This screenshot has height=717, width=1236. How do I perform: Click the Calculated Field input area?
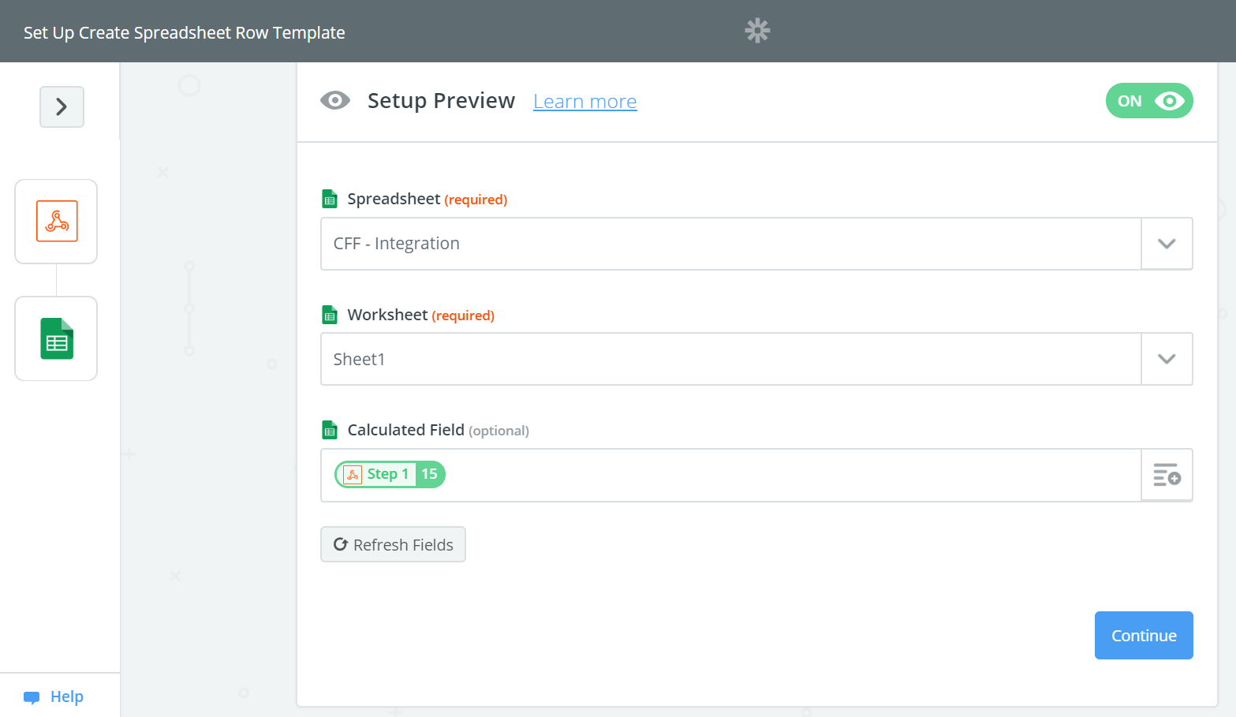(731, 475)
